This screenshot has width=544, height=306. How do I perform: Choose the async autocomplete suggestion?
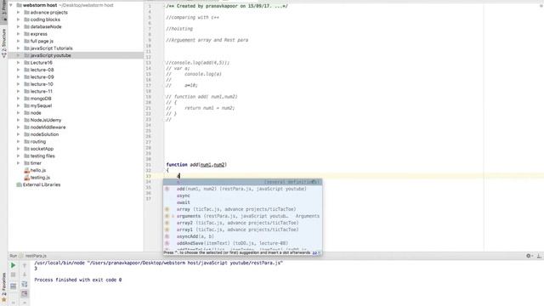[x=242, y=195]
